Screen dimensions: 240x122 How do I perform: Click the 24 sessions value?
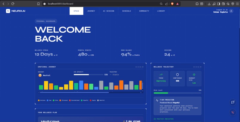tap(167, 55)
